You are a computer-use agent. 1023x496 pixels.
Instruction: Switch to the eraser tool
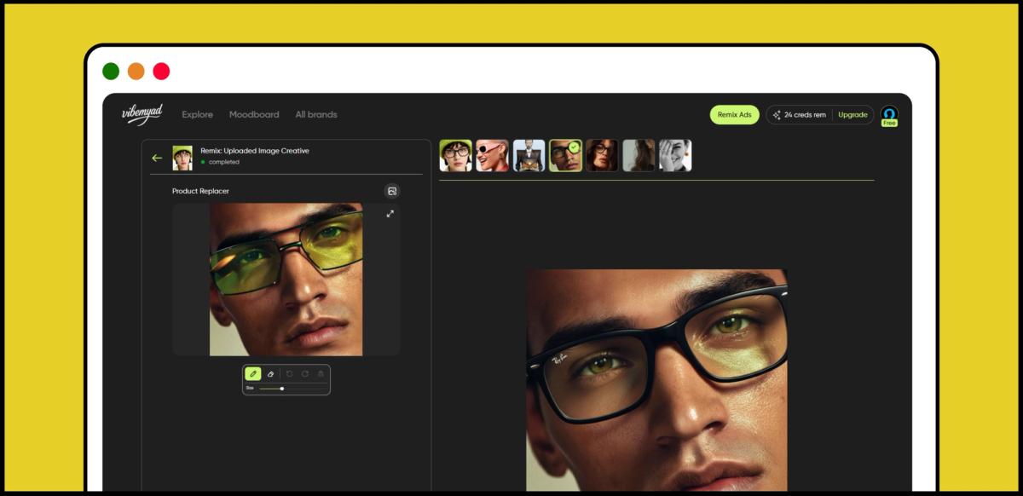pyautogui.click(x=270, y=373)
